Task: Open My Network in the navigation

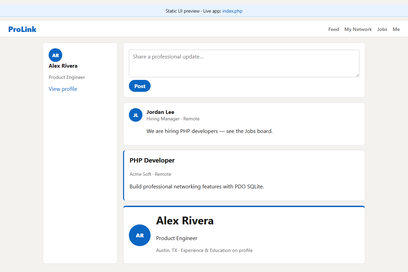Action: (x=358, y=29)
